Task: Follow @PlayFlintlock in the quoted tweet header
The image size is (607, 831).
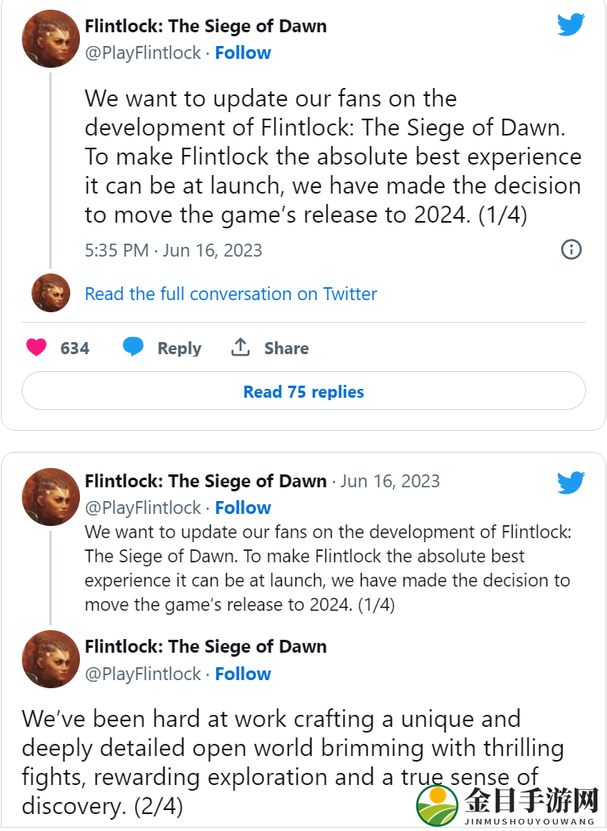Action: pos(243,507)
